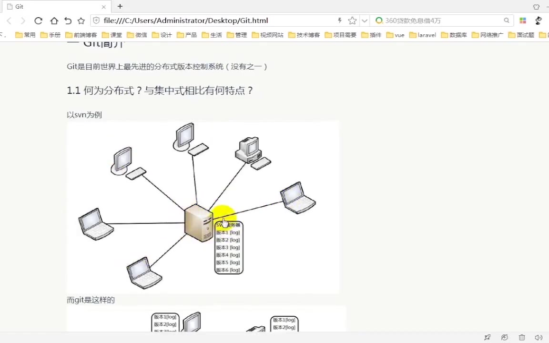Open the 手册 bookmark folder
The height and width of the screenshot is (343, 549).
[x=51, y=35]
